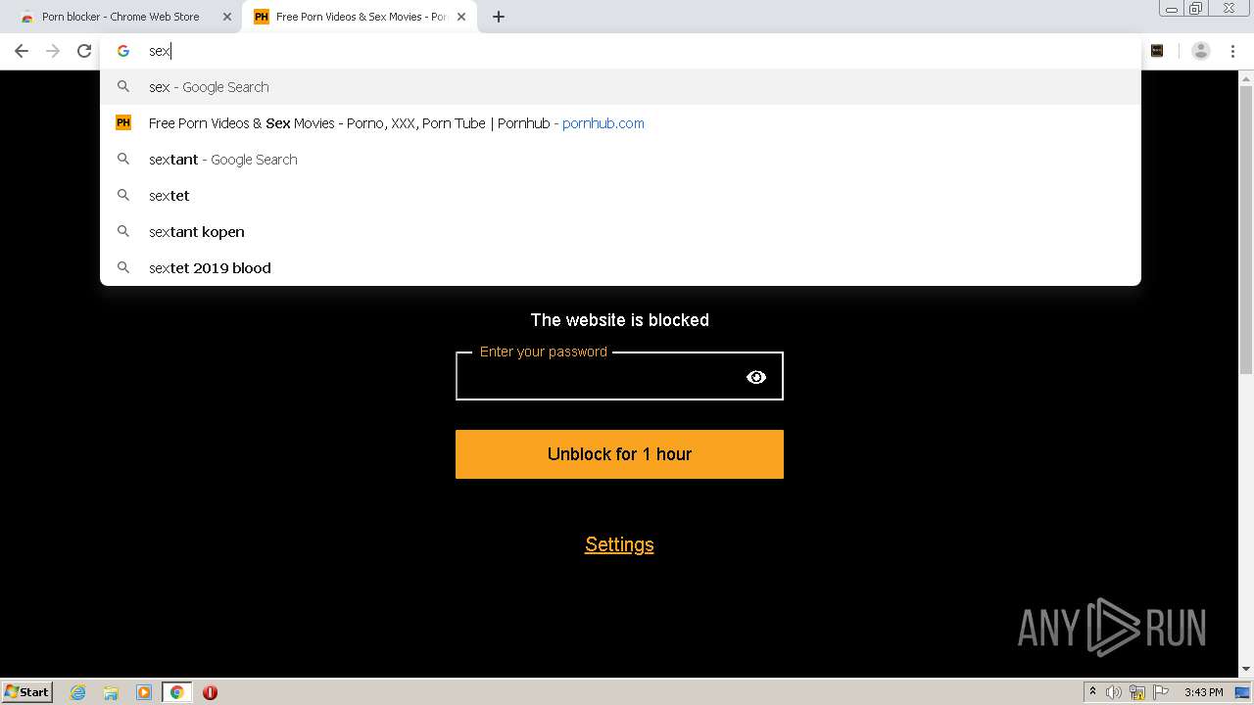Minimize the Chrome window
The image size is (1254, 705).
coord(1172,8)
